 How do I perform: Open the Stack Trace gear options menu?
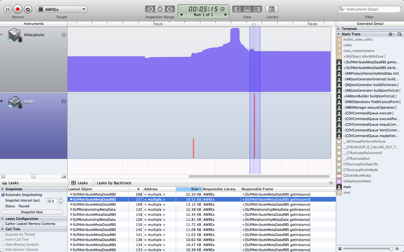click(391, 34)
